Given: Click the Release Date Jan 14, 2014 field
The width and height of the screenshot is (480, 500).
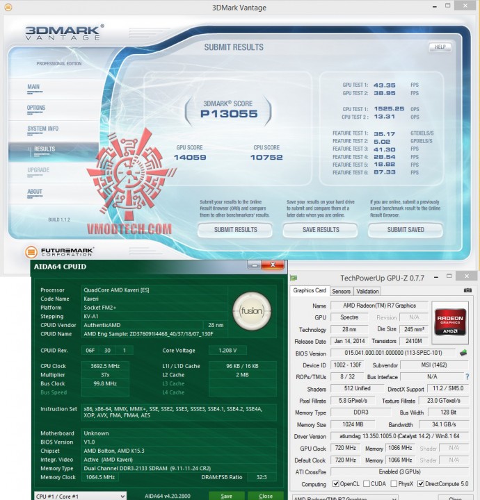Looking at the screenshot, I should pyautogui.click(x=349, y=341).
